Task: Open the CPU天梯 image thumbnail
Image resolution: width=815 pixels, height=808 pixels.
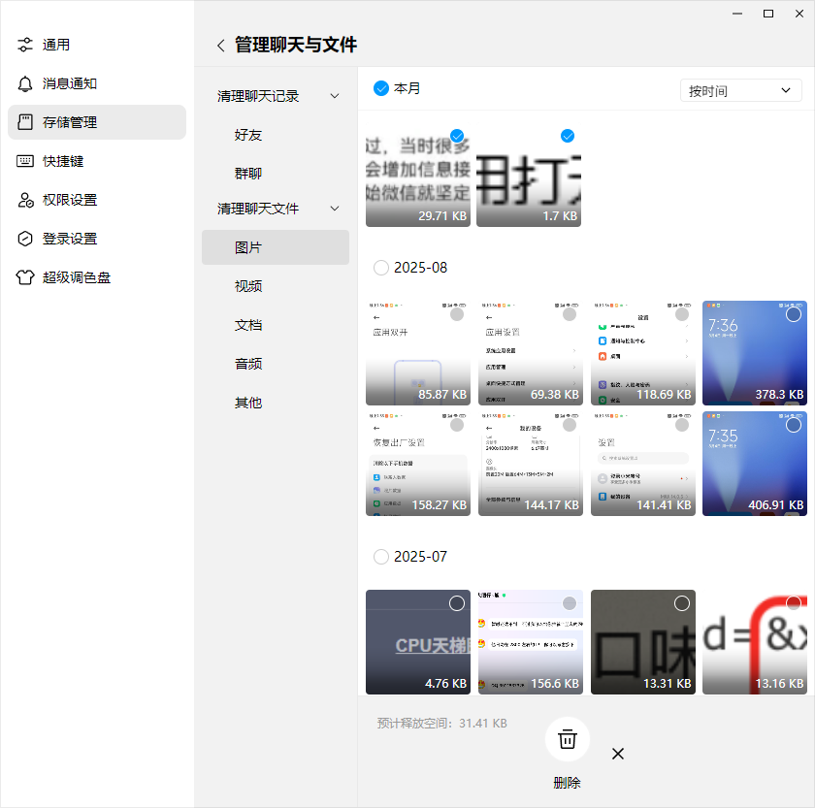Action: [x=418, y=641]
